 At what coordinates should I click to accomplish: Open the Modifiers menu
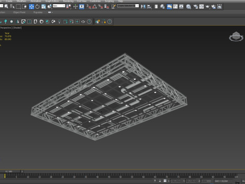[x=21, y=1]
